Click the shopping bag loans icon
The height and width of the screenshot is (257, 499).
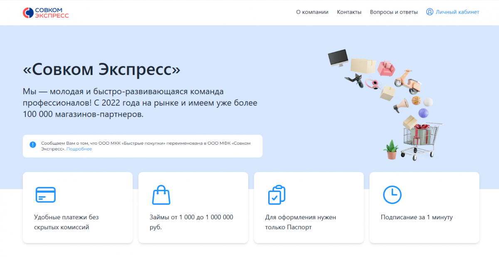(x=161, y=194)
